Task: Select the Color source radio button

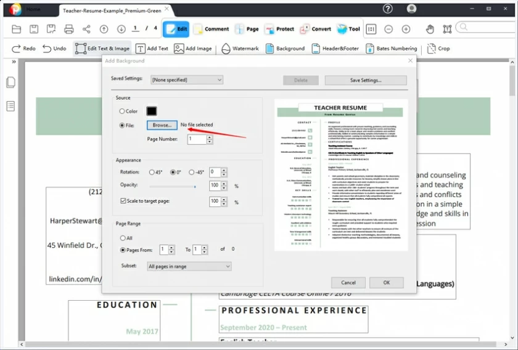Action: click(x=122, y=112)
